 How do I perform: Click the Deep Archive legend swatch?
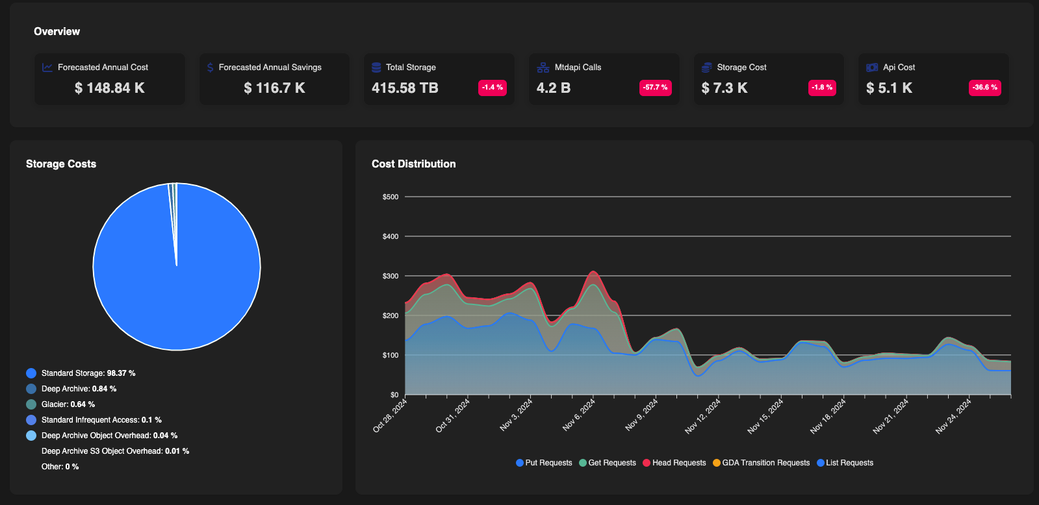click(x=31, y=389)
